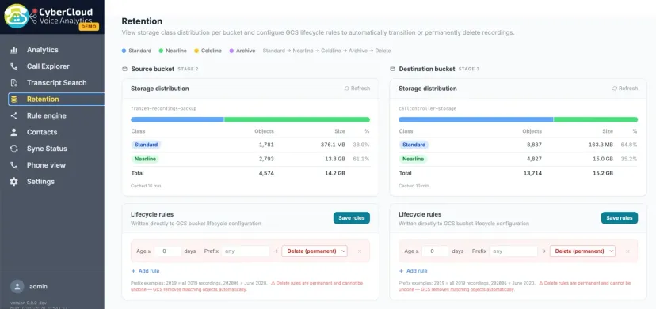Save rules for the Destination bucket
The image size is (656, 309).
620,218
